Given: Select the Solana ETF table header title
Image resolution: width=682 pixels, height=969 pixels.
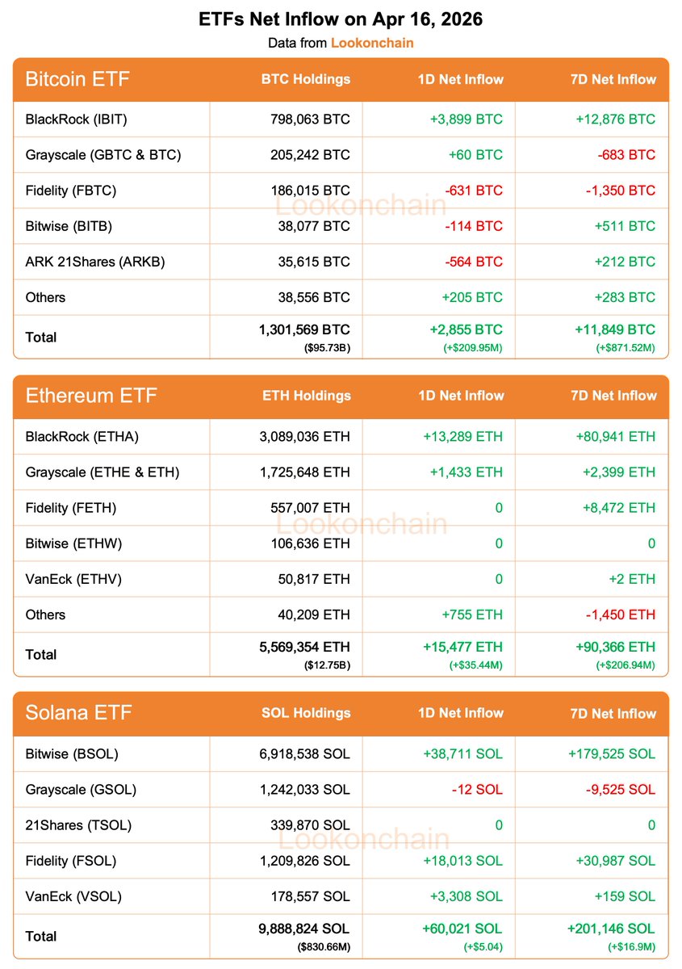Looking at the screenshot, I should (78, 713).
